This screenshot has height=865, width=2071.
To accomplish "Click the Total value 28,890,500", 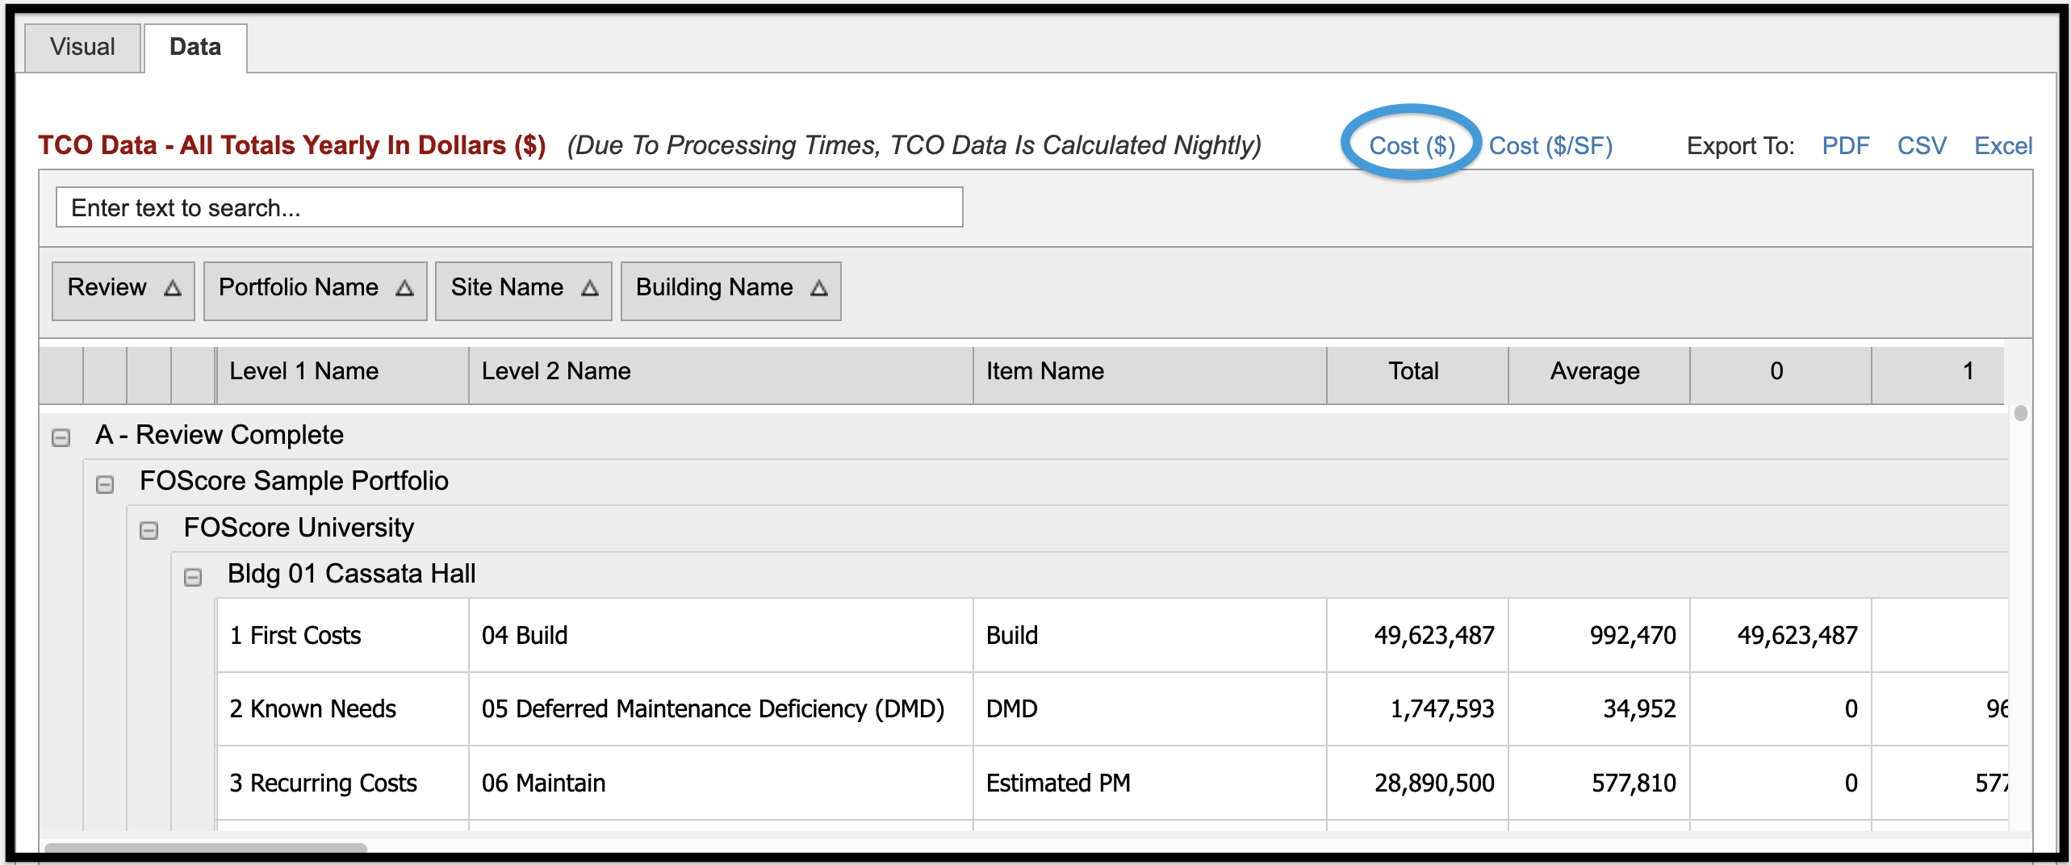I will [1418, 783].
